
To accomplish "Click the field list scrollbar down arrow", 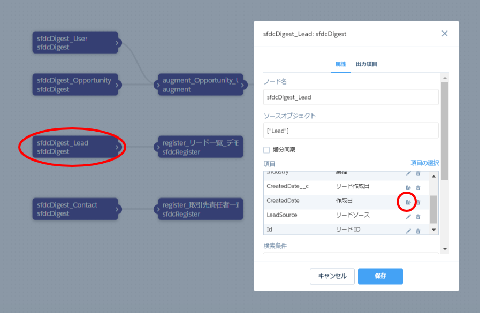I will tap(433, 230).
